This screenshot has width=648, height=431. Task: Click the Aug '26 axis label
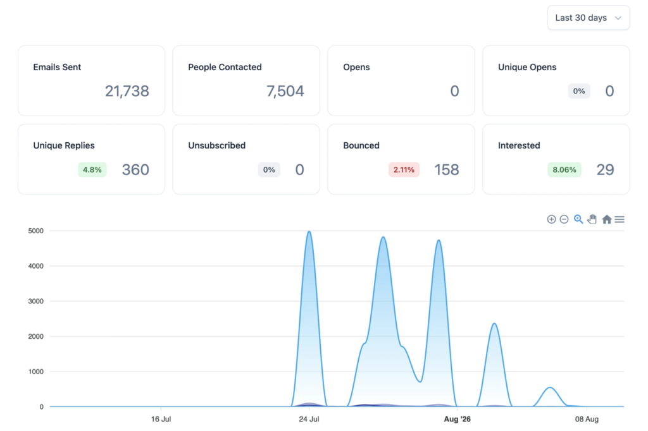[x=457, y=419]
